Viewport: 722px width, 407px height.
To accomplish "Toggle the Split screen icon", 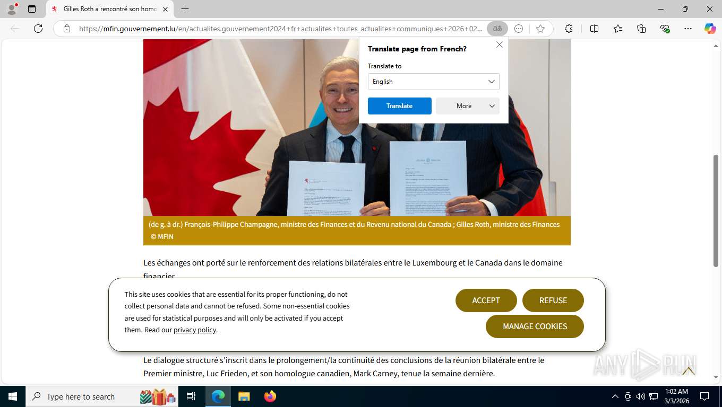I will [x=594, y=29].
